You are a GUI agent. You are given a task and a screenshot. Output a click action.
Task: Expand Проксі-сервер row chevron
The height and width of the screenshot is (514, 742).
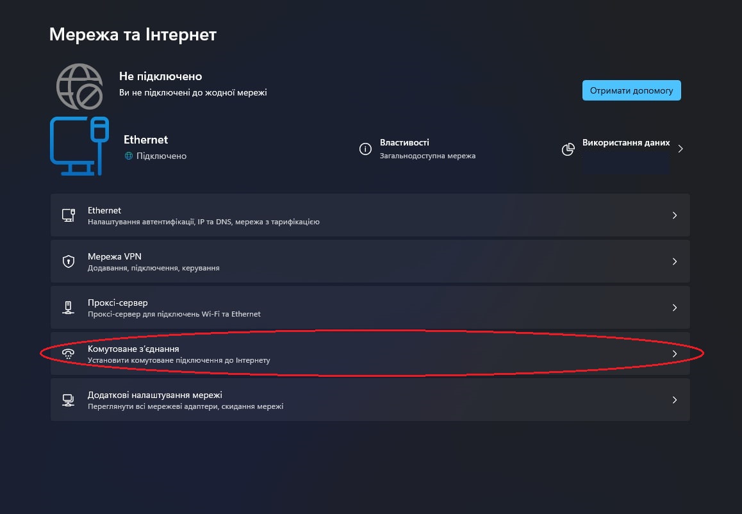pos(674,308)
